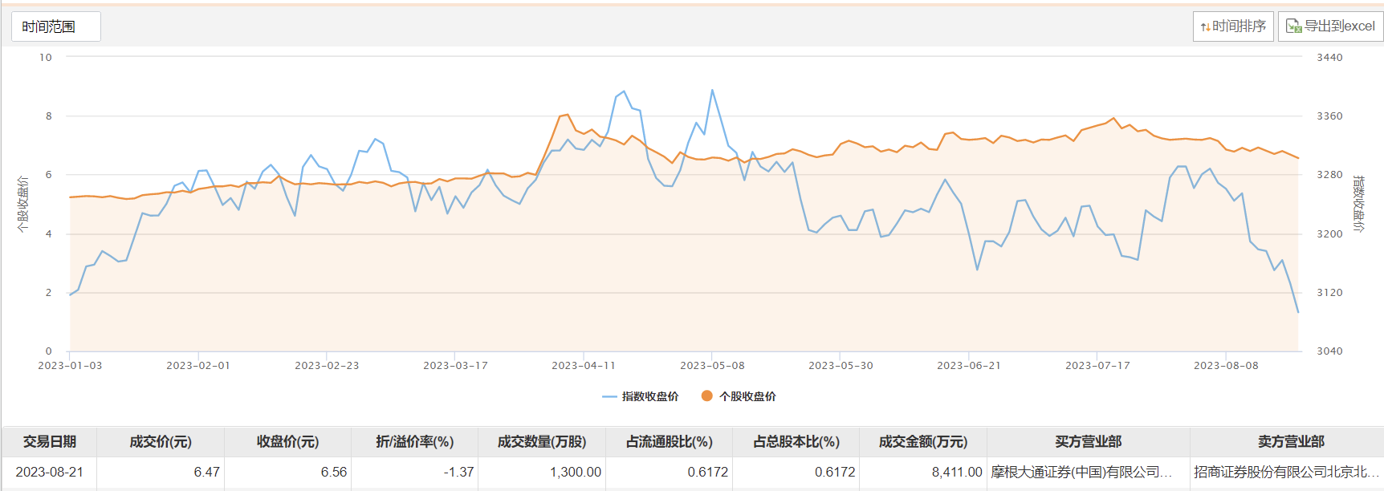Click x-axis label 2023-06-21
This screenshot has width=1384, height=491.
(x=969, y=366)
